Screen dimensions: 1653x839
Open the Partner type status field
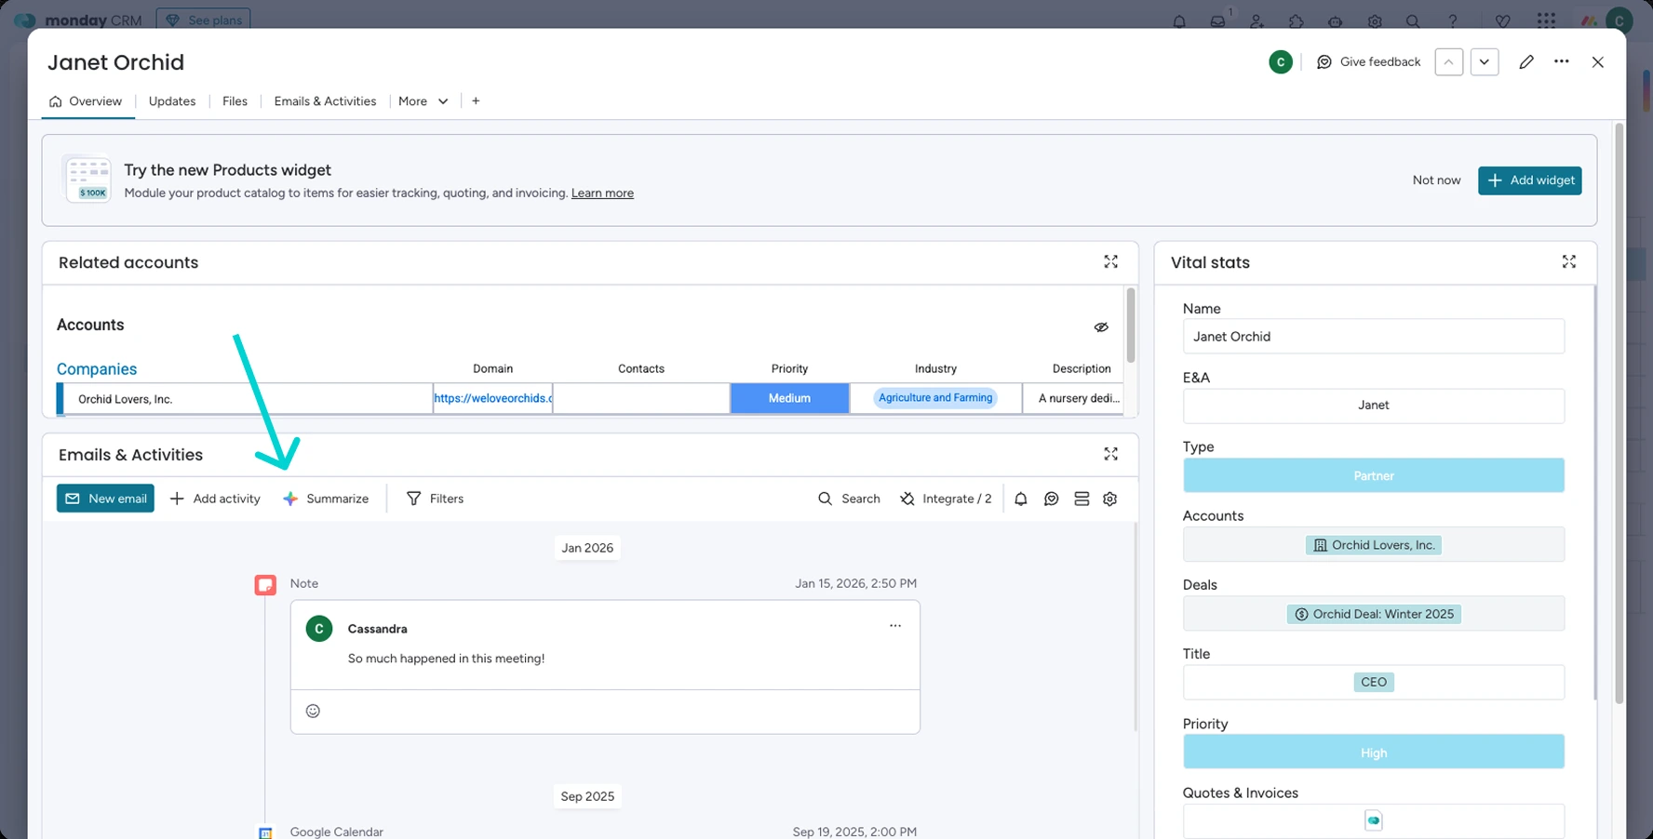[1374, 475]
